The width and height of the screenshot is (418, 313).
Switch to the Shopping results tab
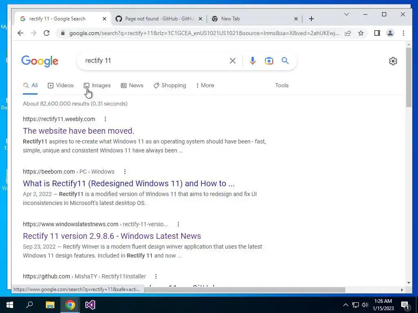click(x=169, y=86)
